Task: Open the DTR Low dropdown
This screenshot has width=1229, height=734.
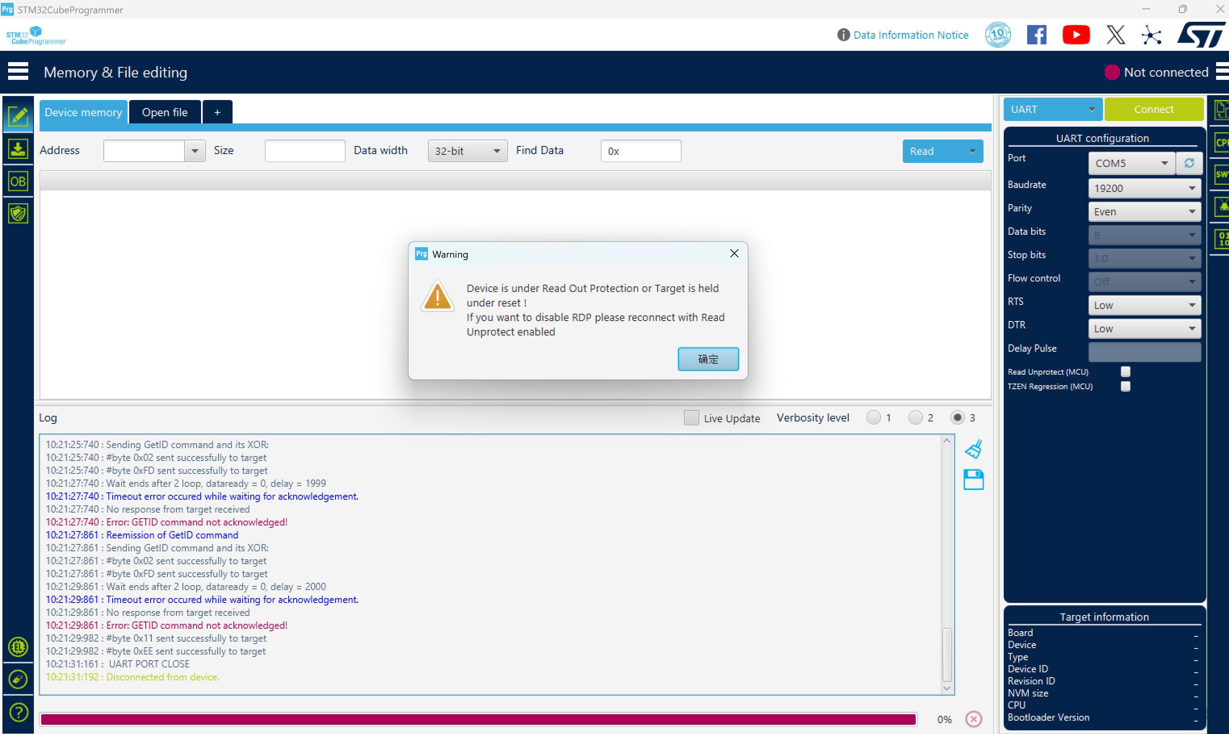Action: click(x=1145, y=328)
